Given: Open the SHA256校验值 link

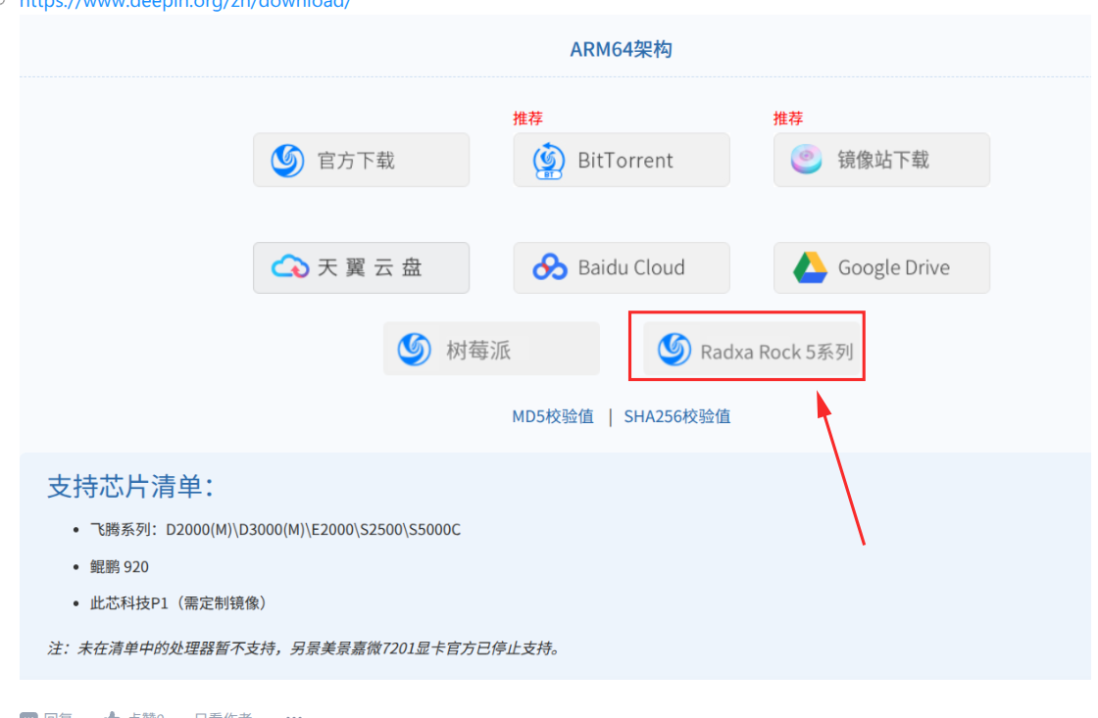Looking at the screenshot, I should point(677,416).
